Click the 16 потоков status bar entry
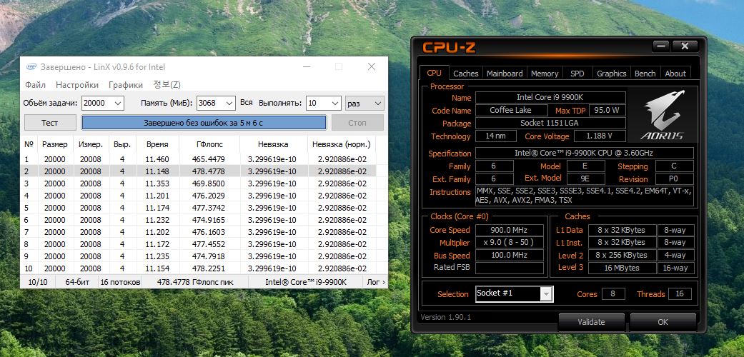Screen dimensions: 744x357 (x=120, y=282)
